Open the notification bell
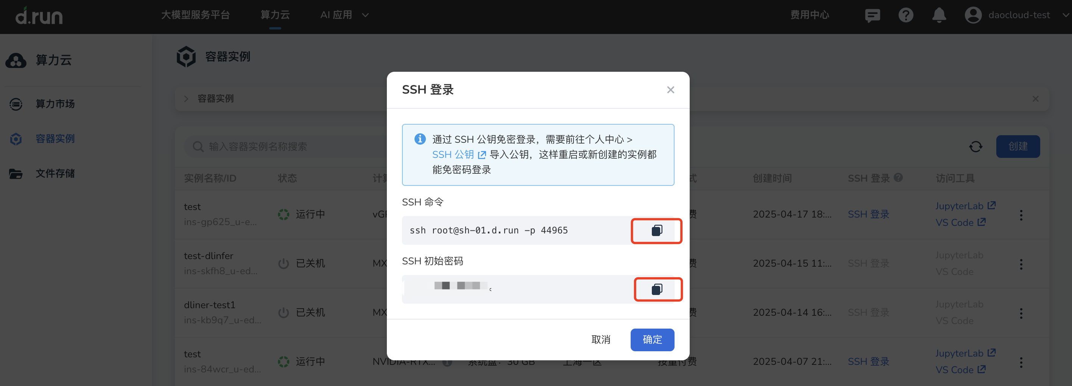 (939, 15)
